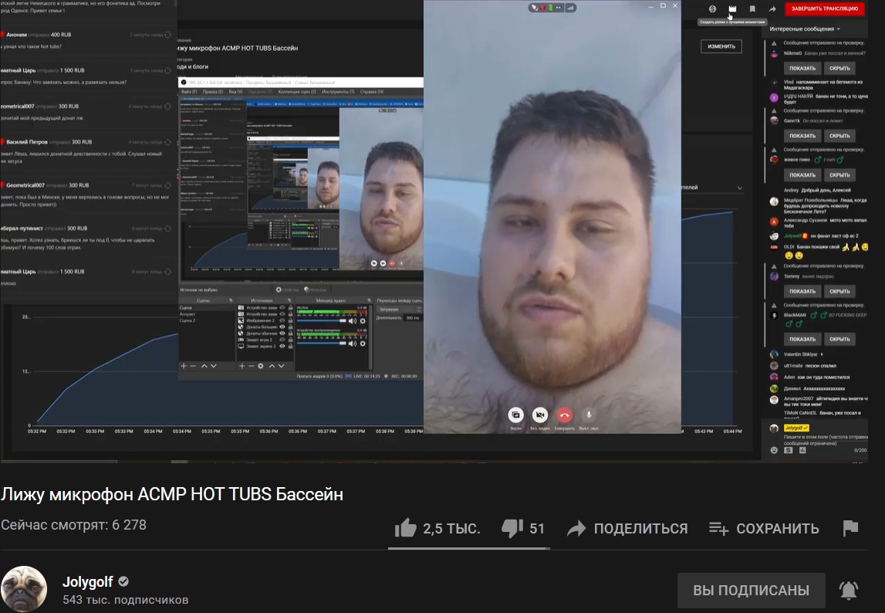885x613 pixels.
Task: Click the Устройство воспроизведения volume slider
Action: click(322, 344)
